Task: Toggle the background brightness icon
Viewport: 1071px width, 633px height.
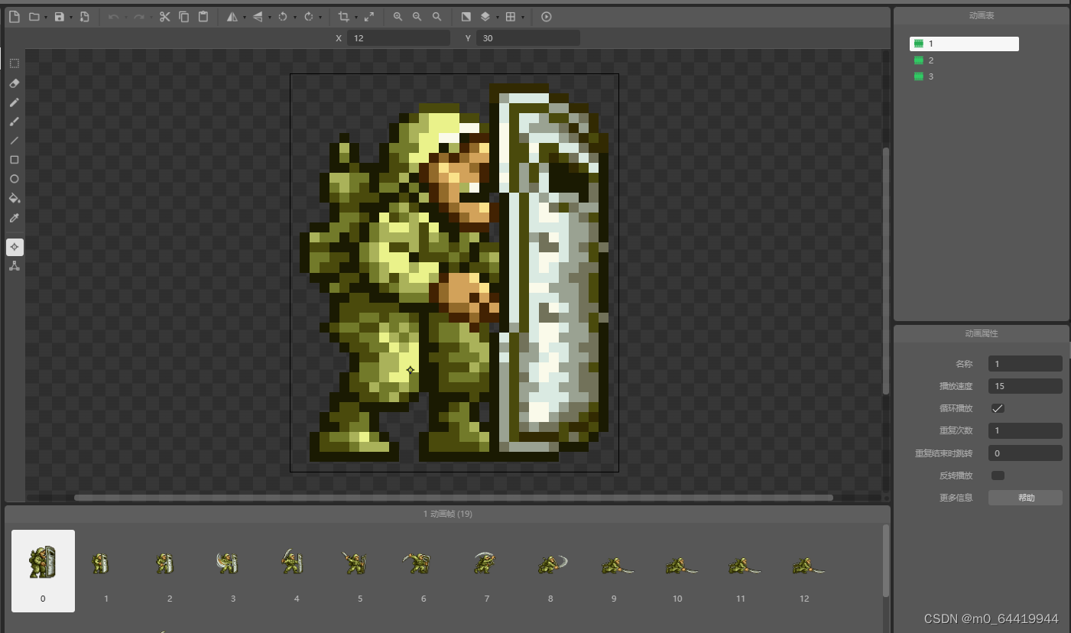Action: click(466, 17)
